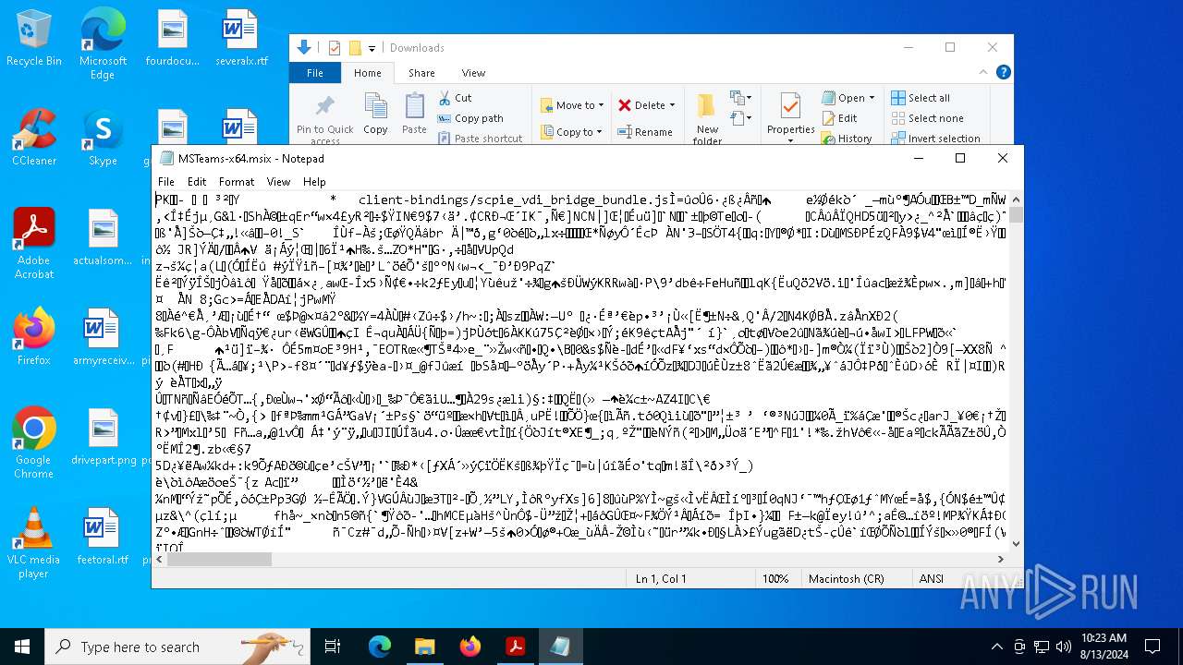This screenshot has width=1183, height=665.
Task: Open Skype desktop shortcut
Action: point(103,138)
